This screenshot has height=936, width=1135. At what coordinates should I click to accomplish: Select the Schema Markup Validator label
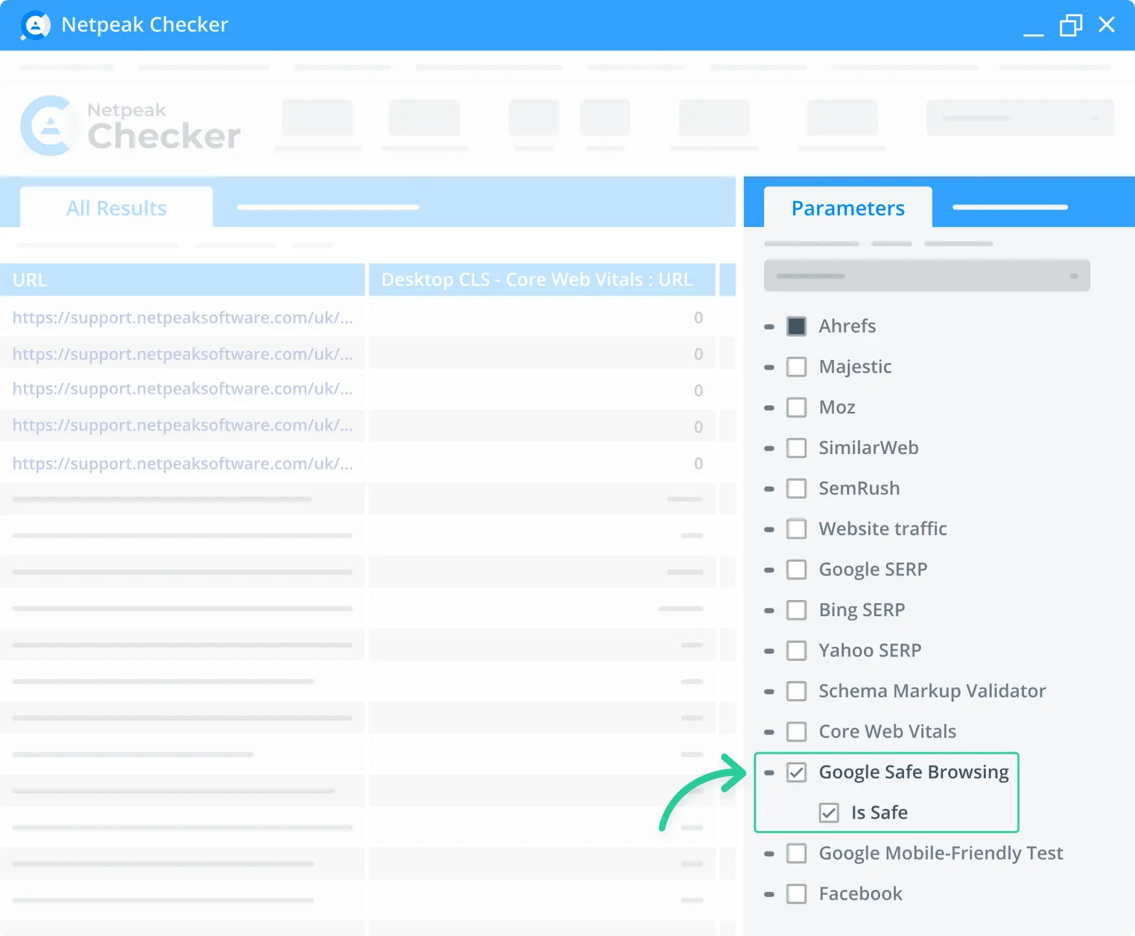(932, 691)
